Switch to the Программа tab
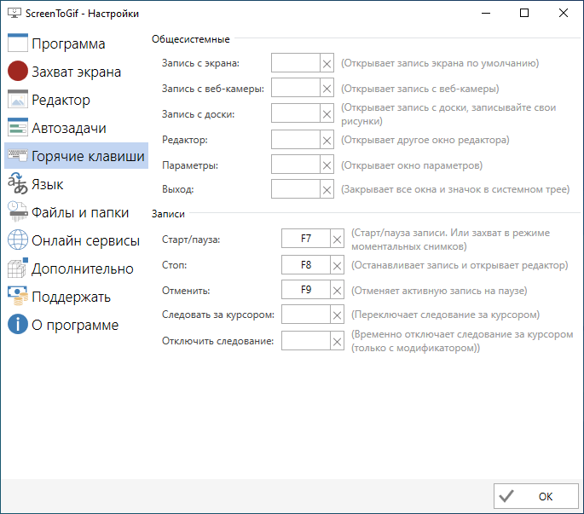 tap(76, 43)
